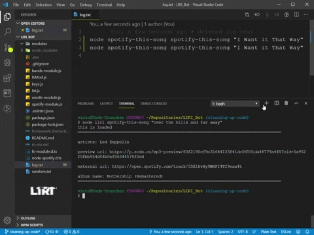Split the terminal panel
The width and height of the screenshot is (314, 235).
point(277,103)
